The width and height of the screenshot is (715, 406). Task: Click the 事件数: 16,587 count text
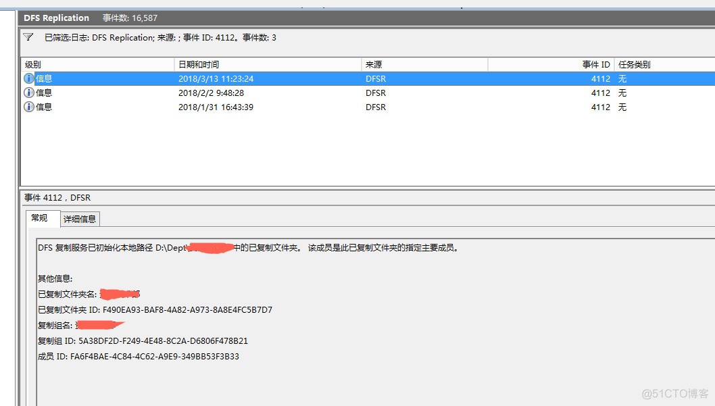(x=130, y=18)
